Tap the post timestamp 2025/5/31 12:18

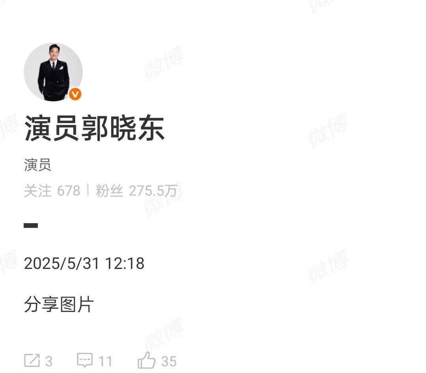pyautogui.click(x=84, y=263)
